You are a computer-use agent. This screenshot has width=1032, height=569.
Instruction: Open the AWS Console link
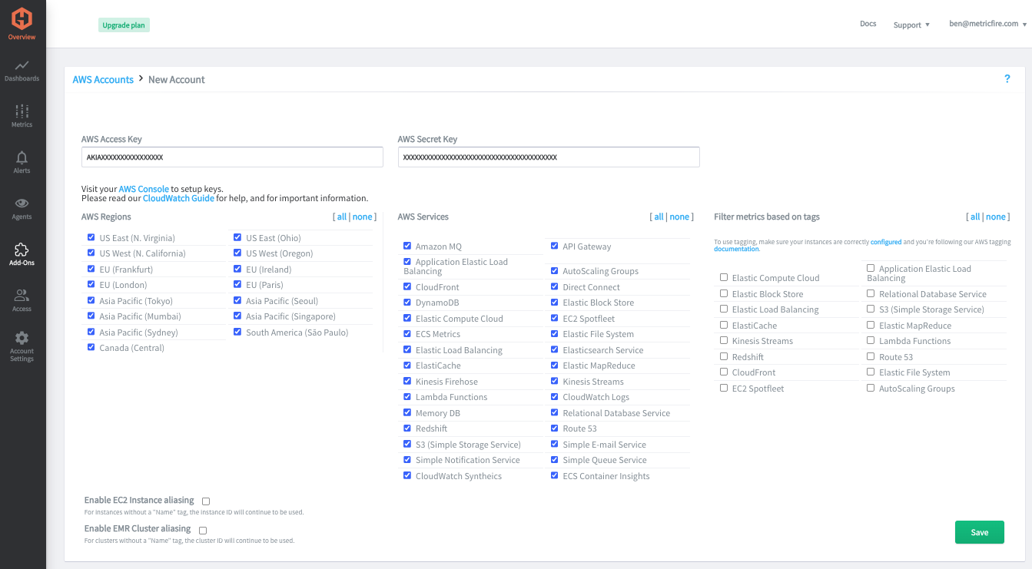pyautogui.click(x=144, y=189)
